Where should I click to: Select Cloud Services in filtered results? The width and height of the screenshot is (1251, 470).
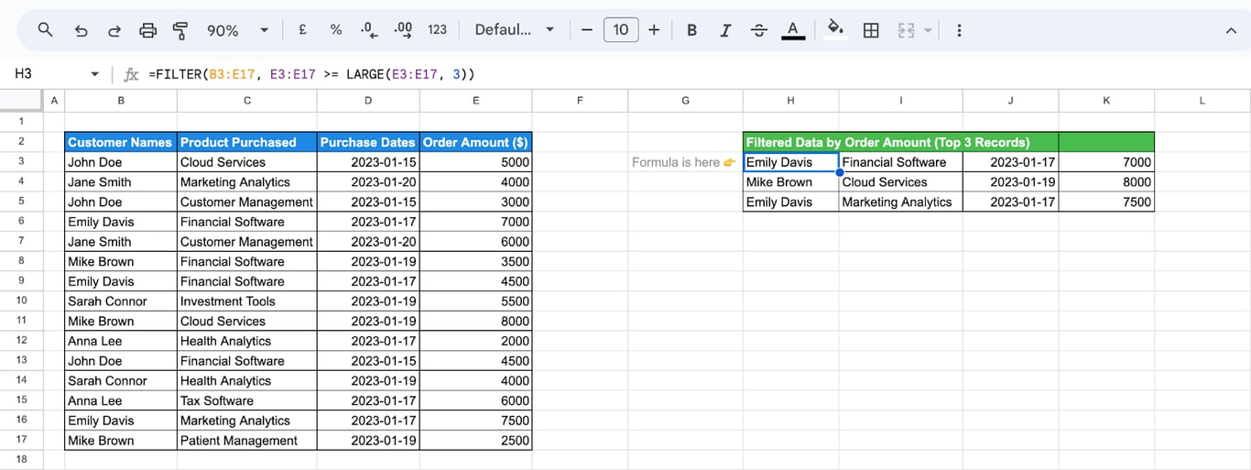pos(900,182)
